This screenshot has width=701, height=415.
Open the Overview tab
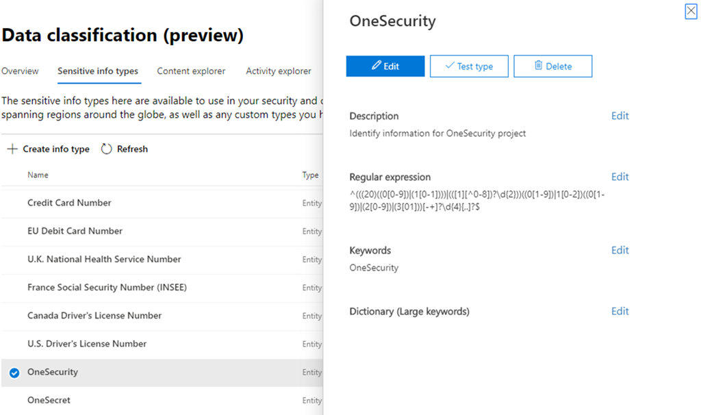tap(20, 71)
